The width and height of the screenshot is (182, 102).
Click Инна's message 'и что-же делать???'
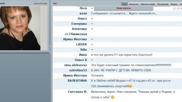coord(122,55)
